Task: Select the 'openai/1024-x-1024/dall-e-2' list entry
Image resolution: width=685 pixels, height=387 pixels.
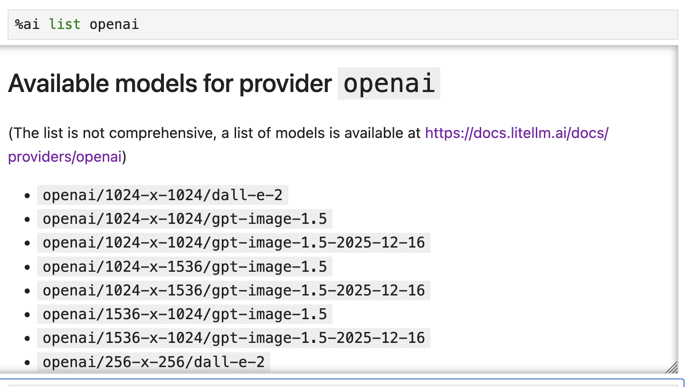Action: pyautogui.click(x=162, y=195)
